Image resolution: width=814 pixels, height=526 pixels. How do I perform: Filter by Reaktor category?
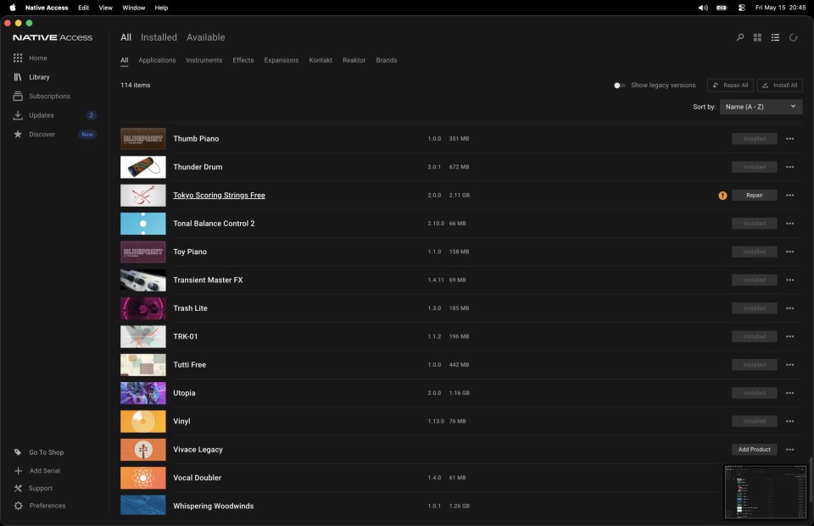pyautogui.click(x=354, y=60)
